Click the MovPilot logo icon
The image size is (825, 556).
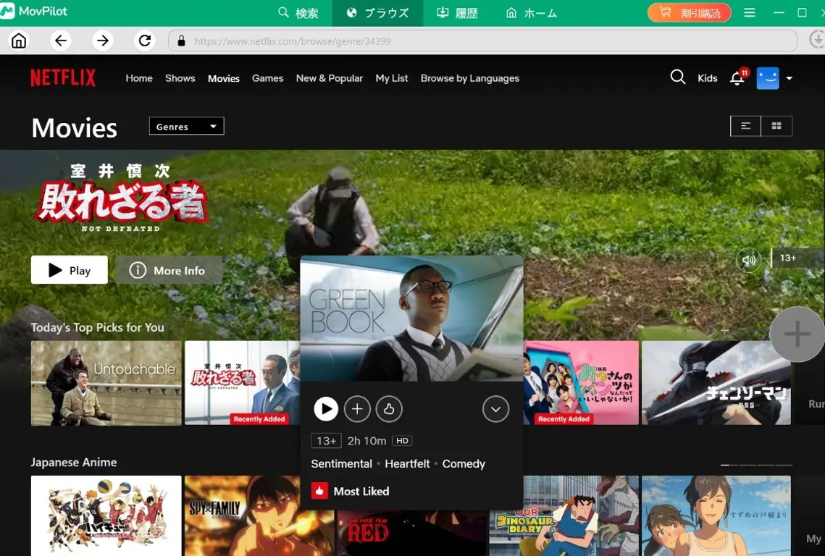[7, 12]
